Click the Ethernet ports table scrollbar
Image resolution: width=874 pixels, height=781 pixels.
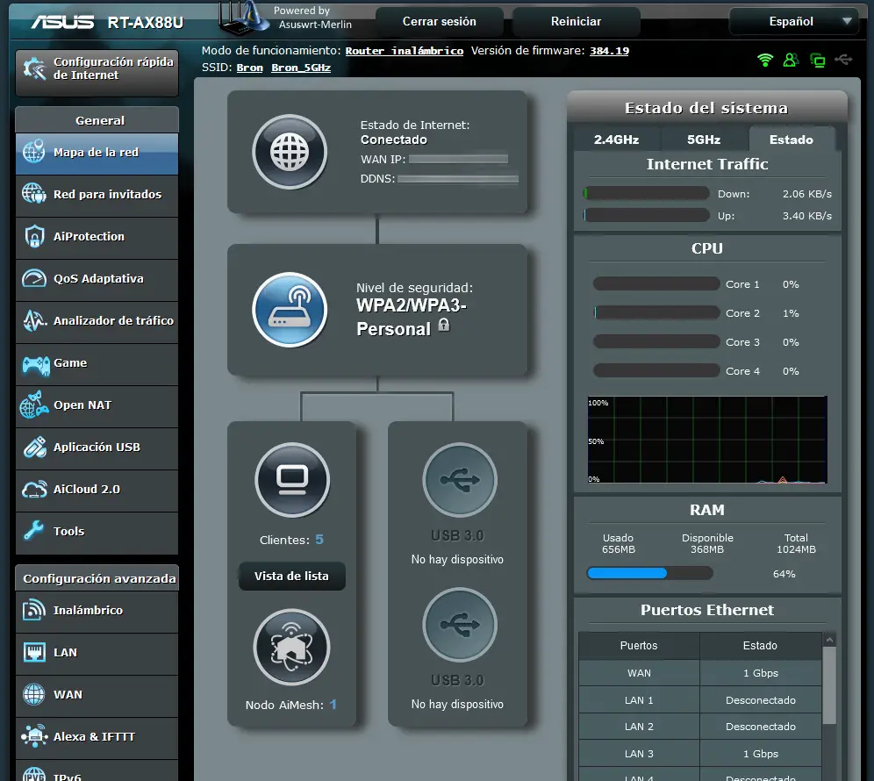point(829,684)
